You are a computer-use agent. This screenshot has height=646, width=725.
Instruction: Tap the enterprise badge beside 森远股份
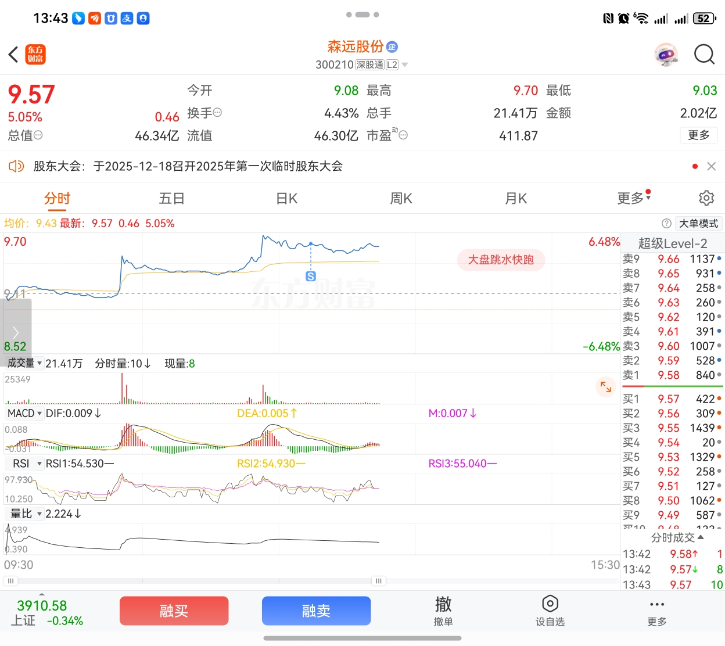[392, 47]
